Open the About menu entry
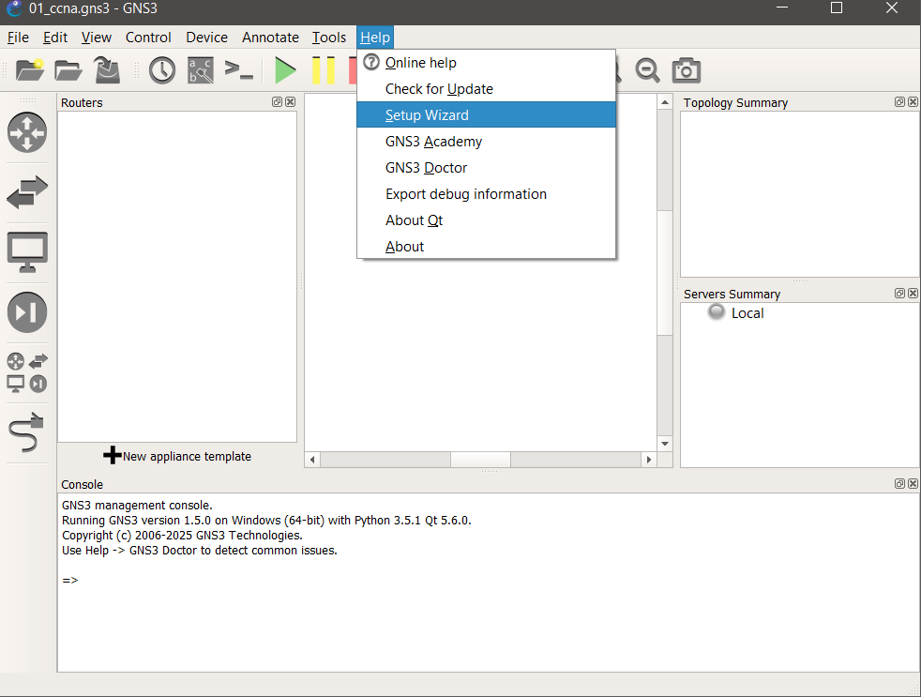 486,246
